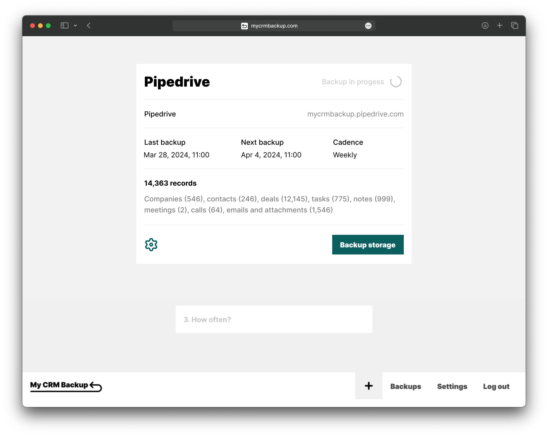Click the 'Next backup' label

[x=262, y=142]
